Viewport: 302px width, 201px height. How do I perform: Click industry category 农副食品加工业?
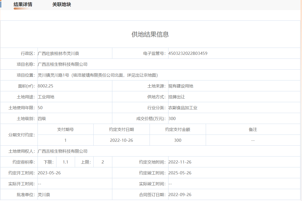[x=183, y=108]
